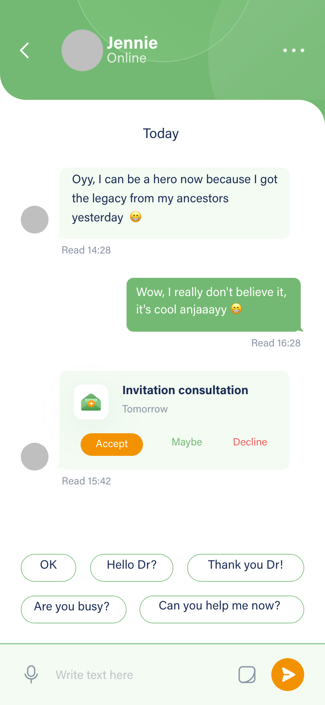Open the three-dot more options menu
The width and height of the screenshot is (325, 705).
[x=293, y=50]
